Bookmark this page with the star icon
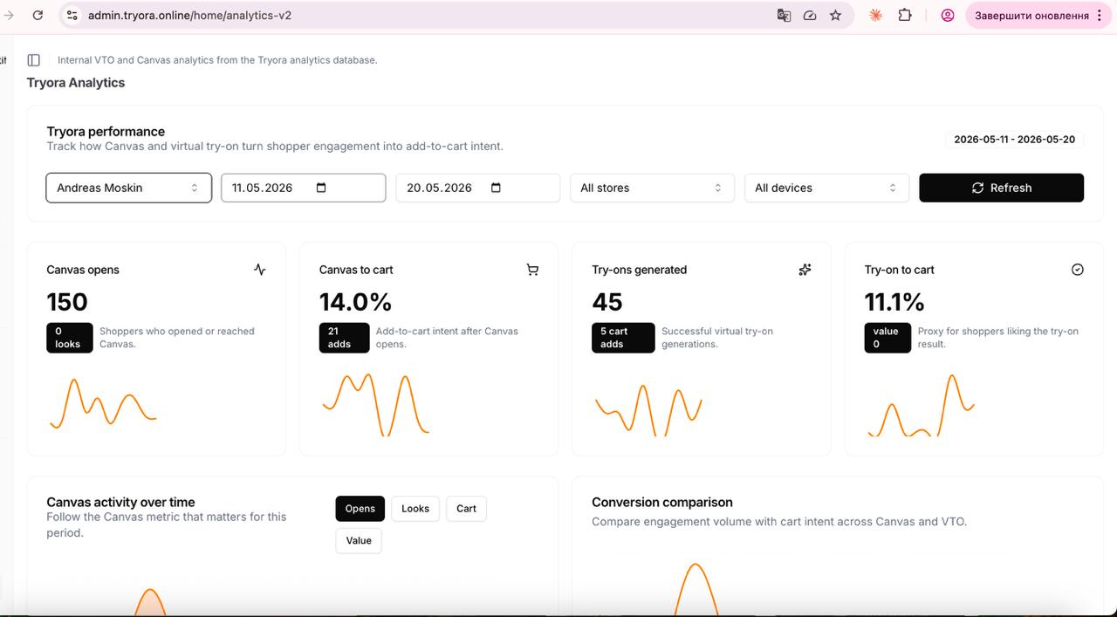1117x617 pixels. click(836, 16)
